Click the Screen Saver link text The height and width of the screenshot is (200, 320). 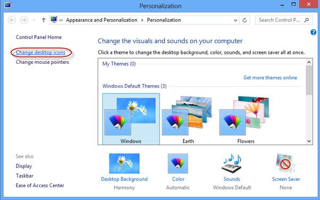[286, 179]
